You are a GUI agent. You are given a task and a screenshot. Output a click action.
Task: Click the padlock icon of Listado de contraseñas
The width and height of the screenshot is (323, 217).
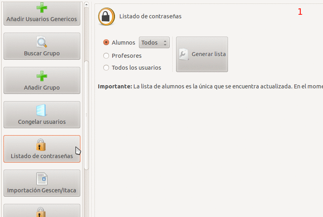pyautogui.click(x=41, y=145)
